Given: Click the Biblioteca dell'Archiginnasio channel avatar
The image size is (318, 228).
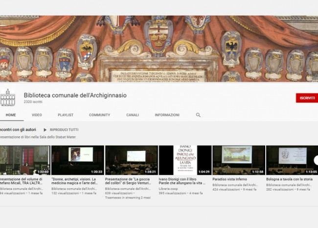Looking at the screenshot, I should 7,98.
